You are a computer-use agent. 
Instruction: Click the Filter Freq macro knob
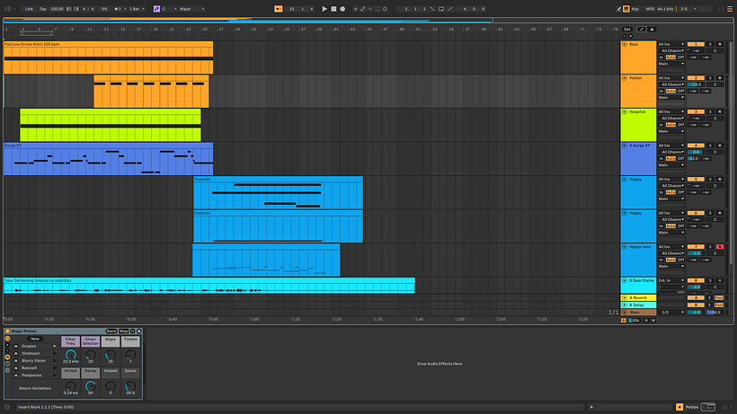coord(70,355)
